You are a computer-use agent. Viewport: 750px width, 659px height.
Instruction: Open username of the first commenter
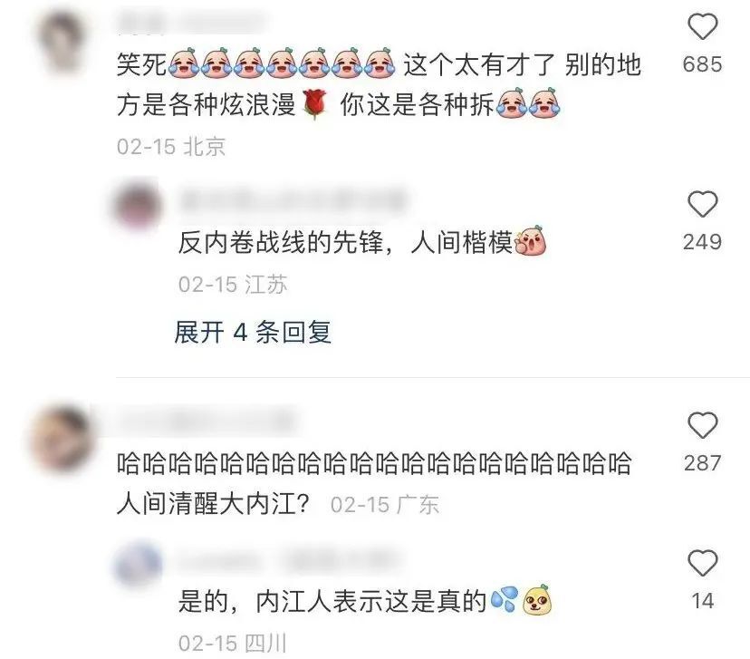191,23
